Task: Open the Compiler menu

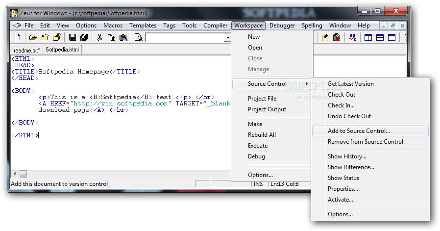Action: (215, 26)
